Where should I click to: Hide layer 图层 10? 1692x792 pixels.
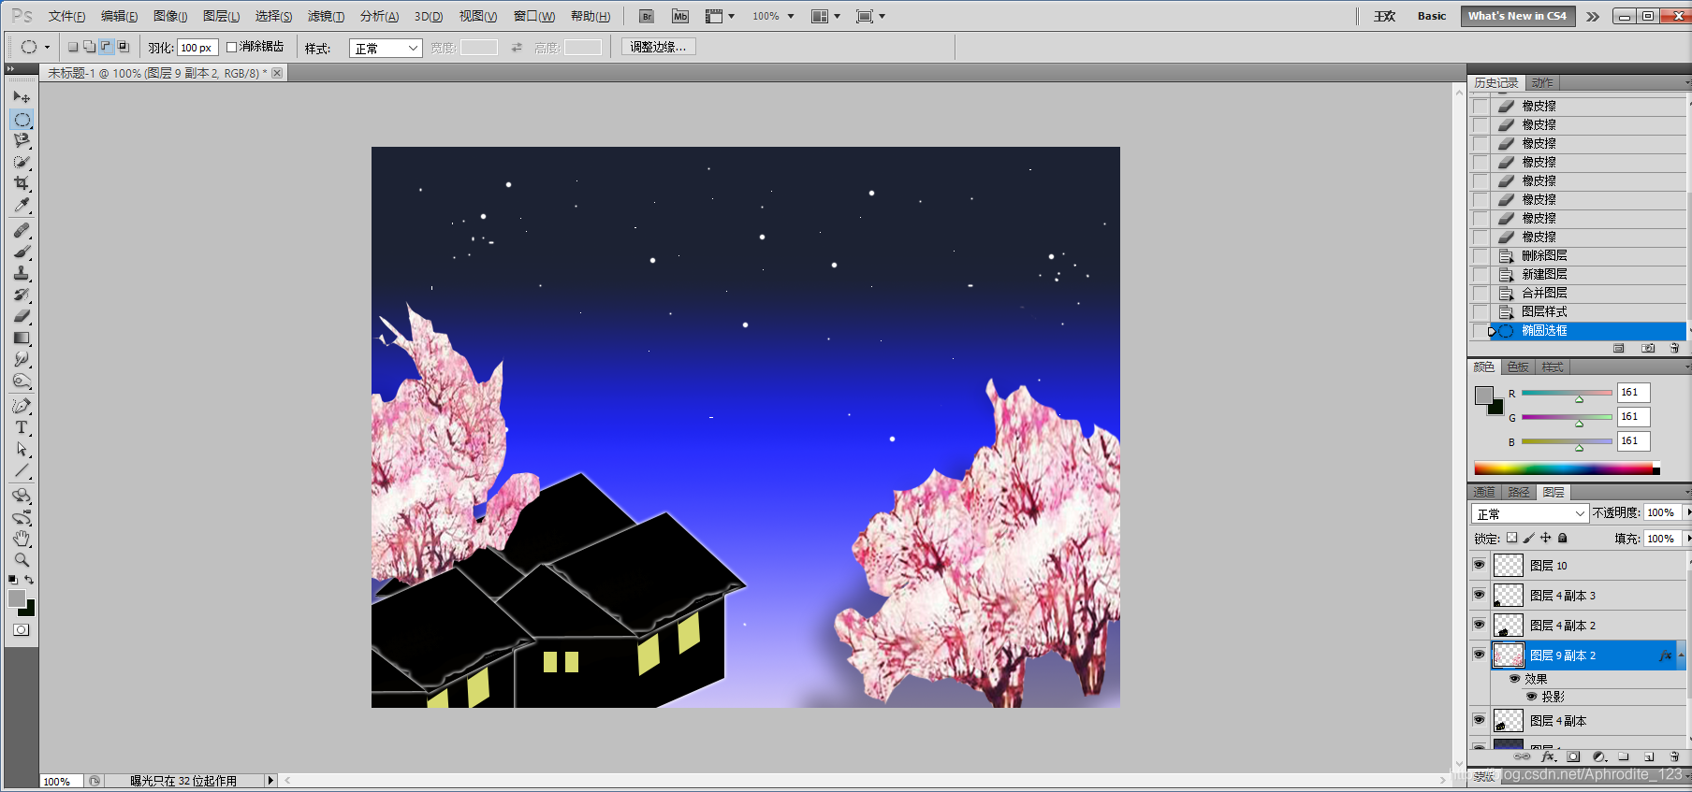1479,565
